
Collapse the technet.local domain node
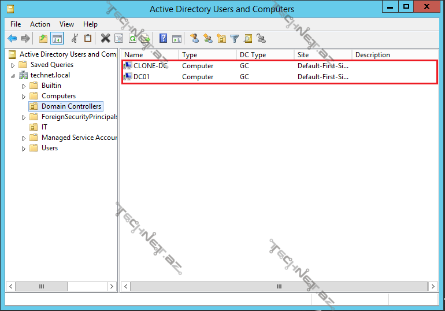(x=13, y=76)
